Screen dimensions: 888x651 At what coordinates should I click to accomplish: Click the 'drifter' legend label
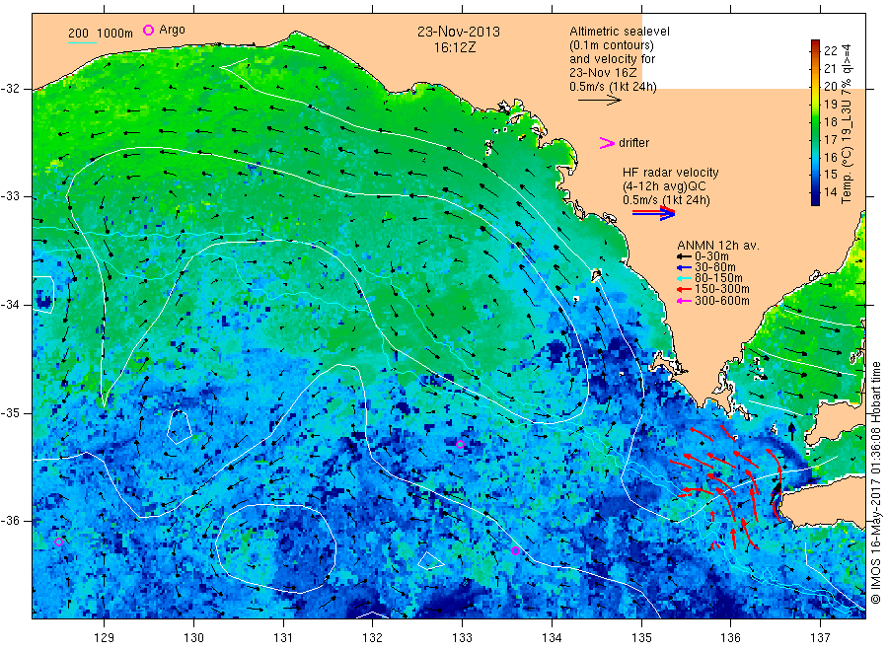pyautogui.click(x=633, y=143)
